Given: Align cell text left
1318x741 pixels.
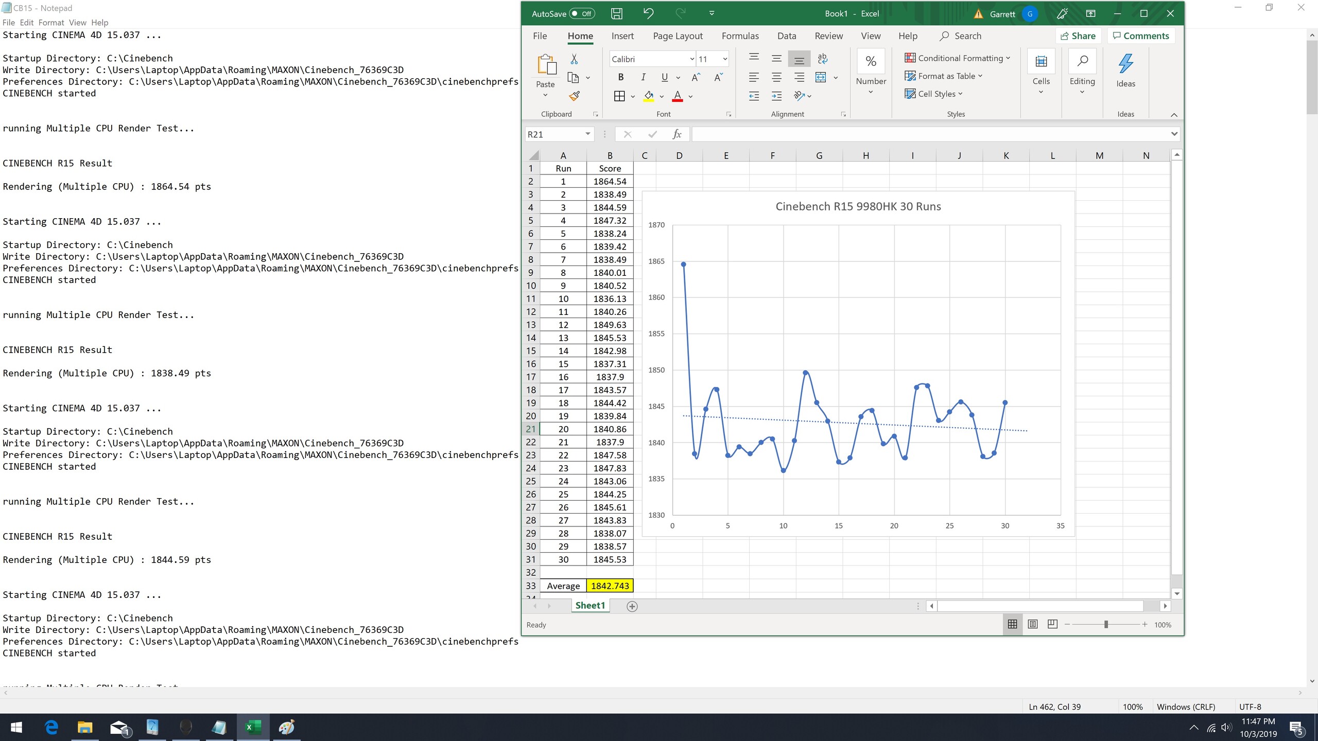Looking at the screenshot, I should coord(754,77).
